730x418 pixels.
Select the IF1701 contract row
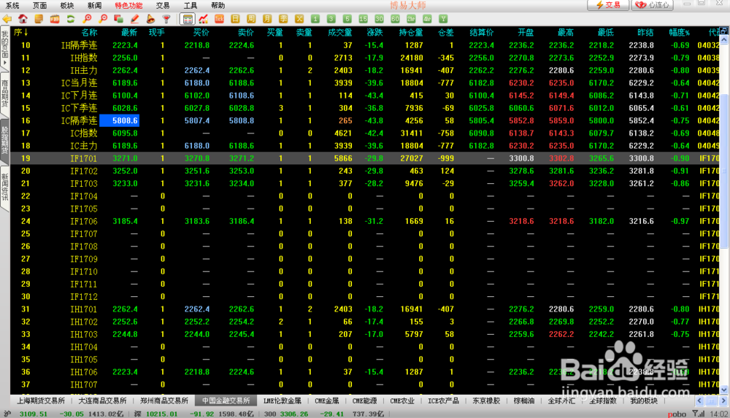point(365,158)
